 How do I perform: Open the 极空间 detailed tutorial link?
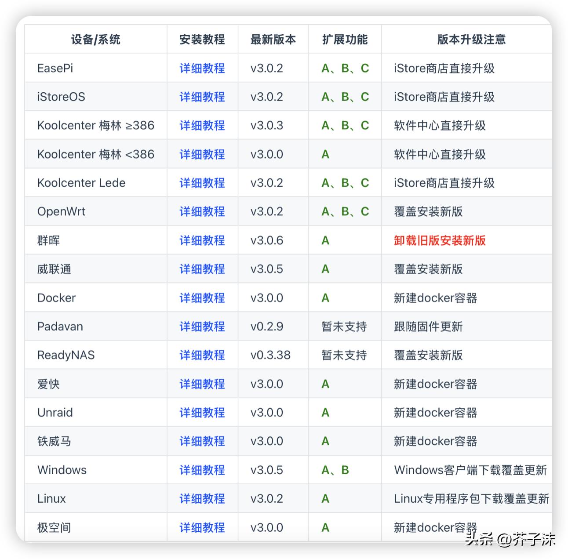click(202, 527)
